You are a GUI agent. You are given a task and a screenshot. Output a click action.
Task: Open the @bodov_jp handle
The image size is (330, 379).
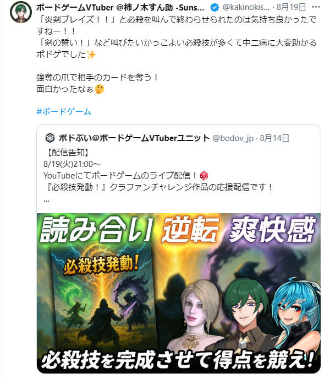tap(233, 138)
